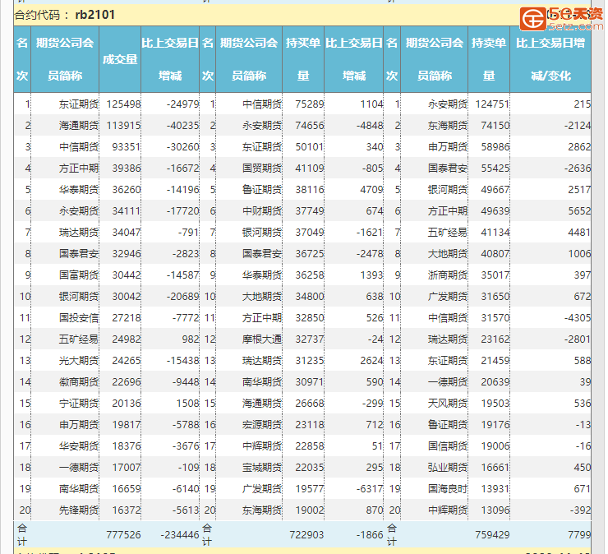Select 徽商期货 volume 22696
The width and height of the screenshot is (608, 554).
point(127,381)
